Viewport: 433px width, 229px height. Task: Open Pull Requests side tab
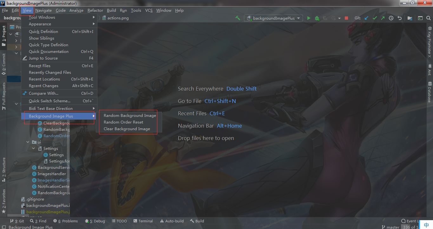coord(3,96)
